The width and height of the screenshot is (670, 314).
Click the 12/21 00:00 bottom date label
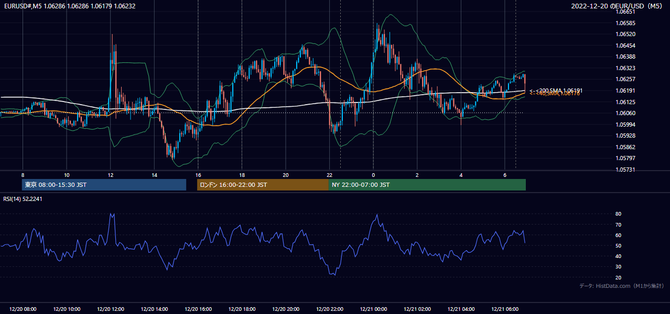373,309
